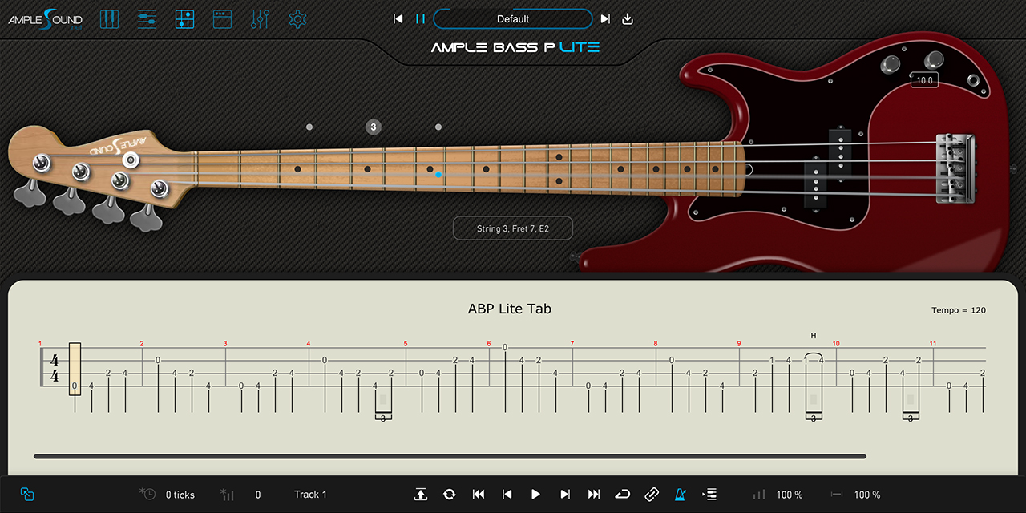Click the velocity bars icon beside first 100 %
Viewport: 1026px width, 513px height.
click(x=759, y=495)
